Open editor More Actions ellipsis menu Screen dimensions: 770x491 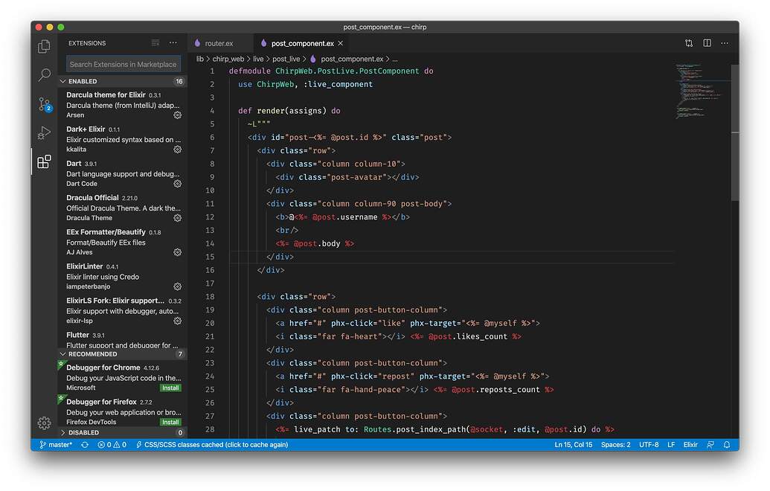pos(724,43)
